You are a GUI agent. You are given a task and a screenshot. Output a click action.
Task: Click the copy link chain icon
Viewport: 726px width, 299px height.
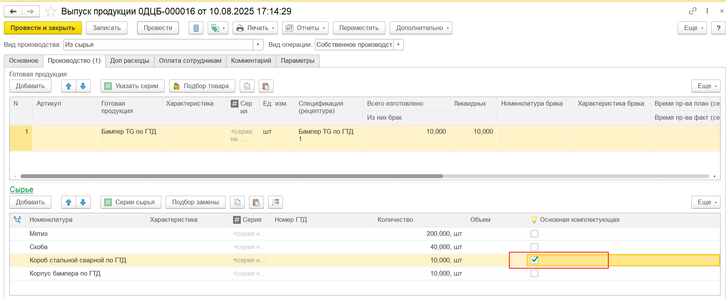click(x=692, y=11)
